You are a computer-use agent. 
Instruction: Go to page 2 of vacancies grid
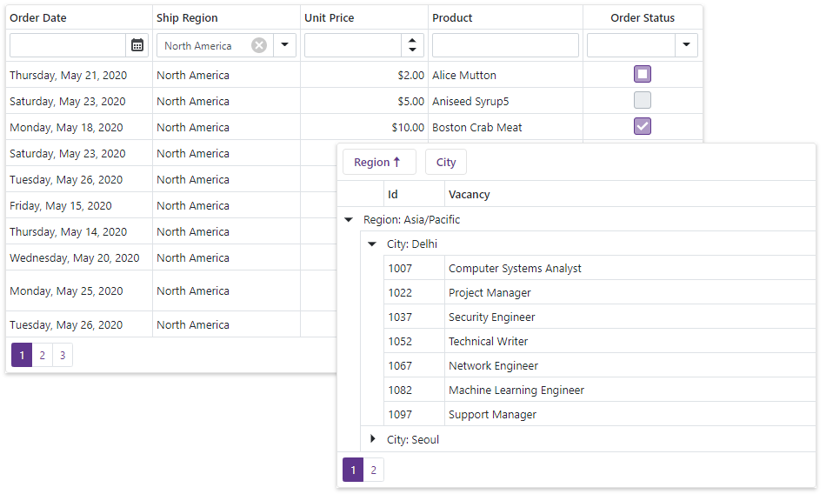tap(373, 470)
